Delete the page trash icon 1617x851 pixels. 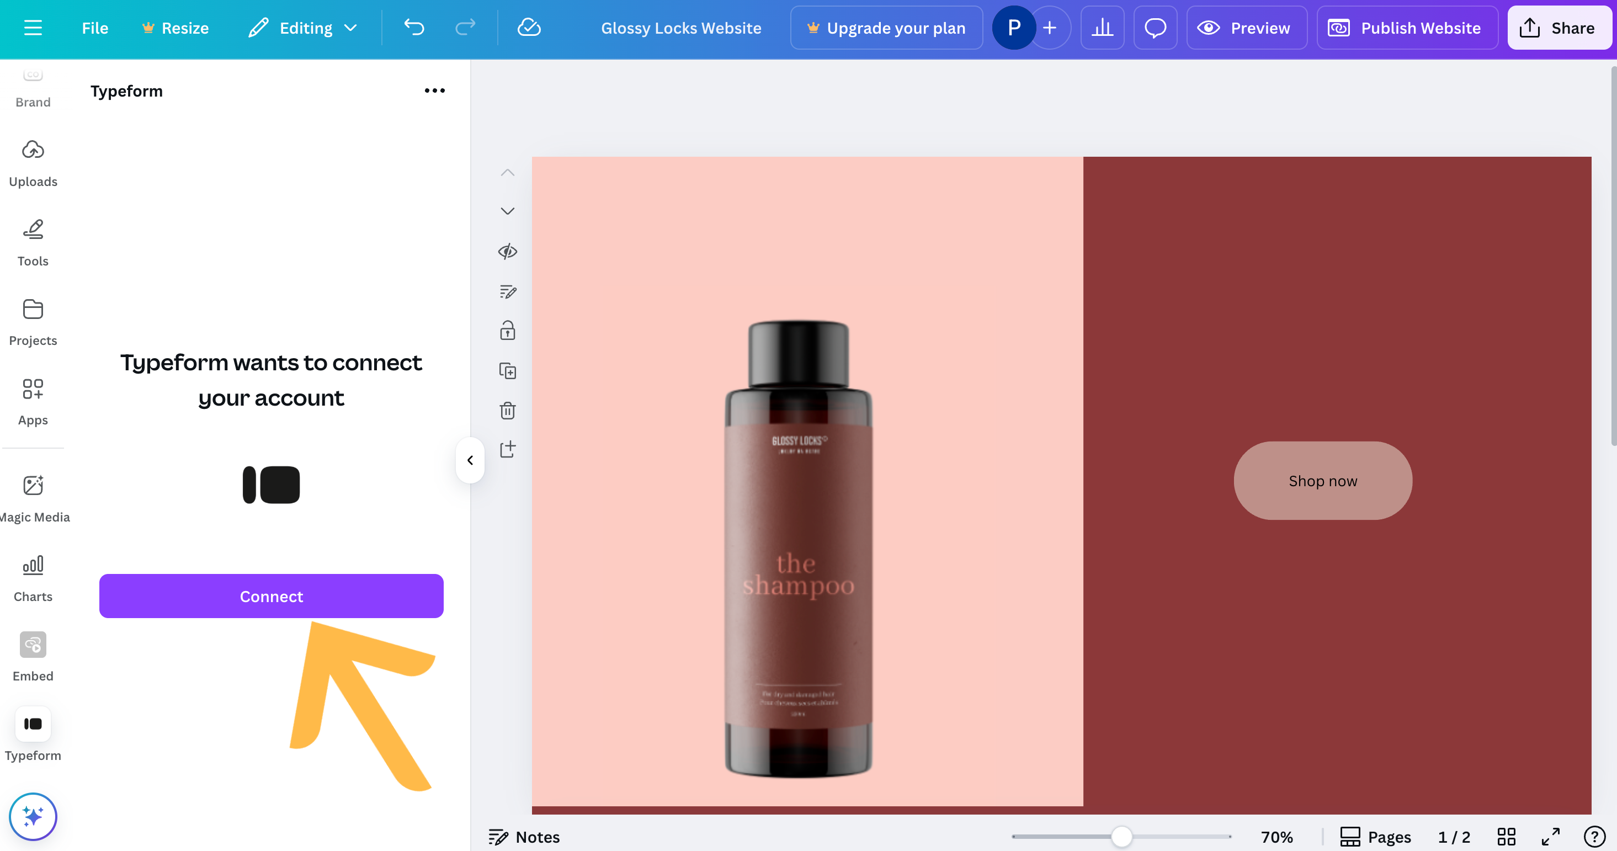tap(507, 411)
